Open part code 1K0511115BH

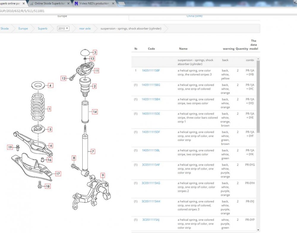coord(151,99)
